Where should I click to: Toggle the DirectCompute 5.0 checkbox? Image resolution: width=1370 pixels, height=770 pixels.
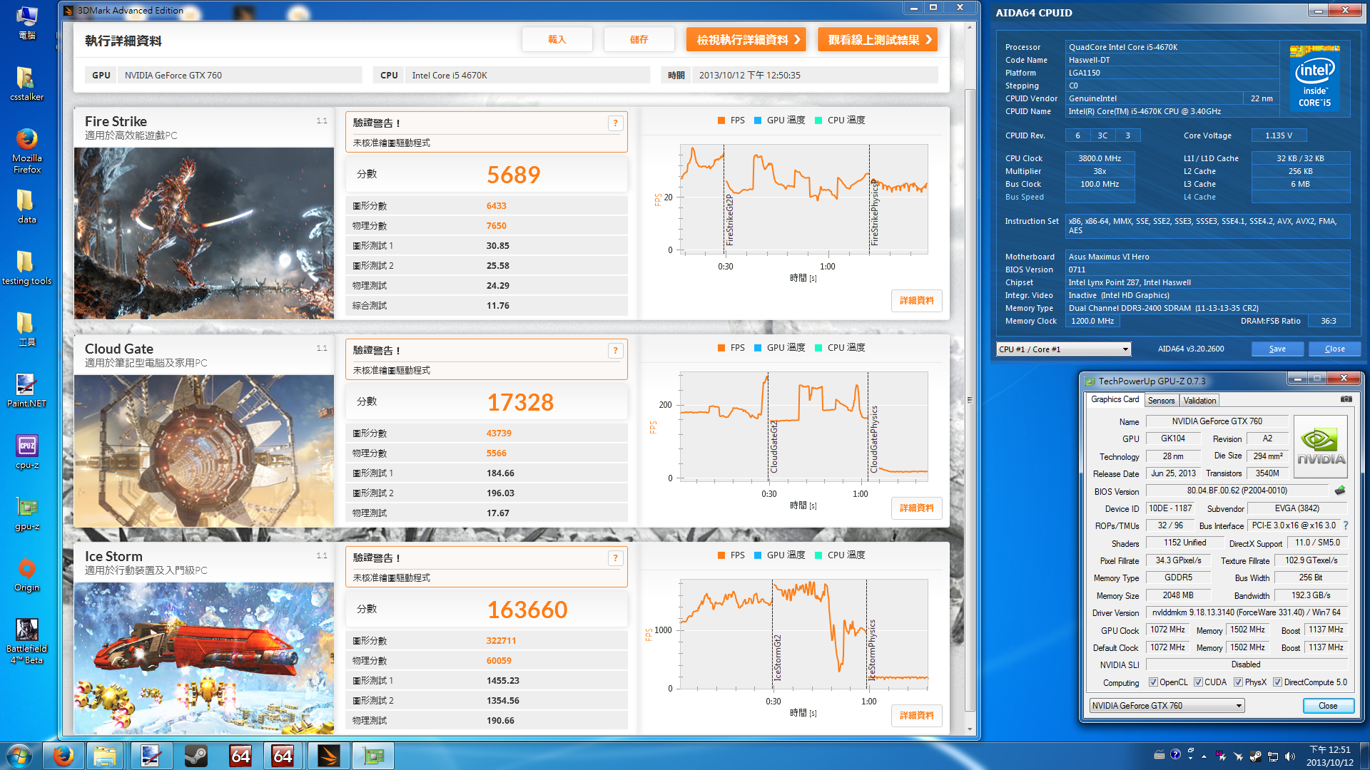[x=1277, y=682]
